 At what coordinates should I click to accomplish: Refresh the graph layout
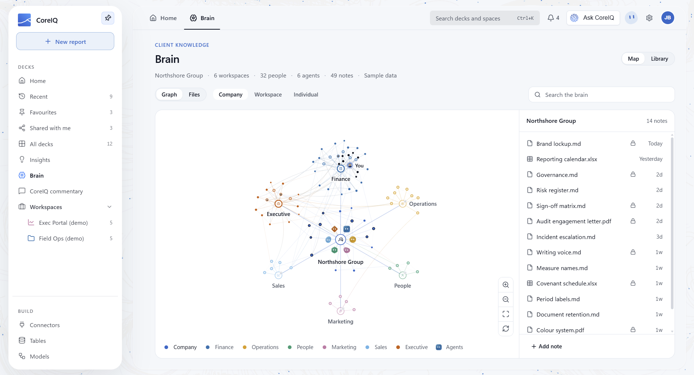coord(506,329)
